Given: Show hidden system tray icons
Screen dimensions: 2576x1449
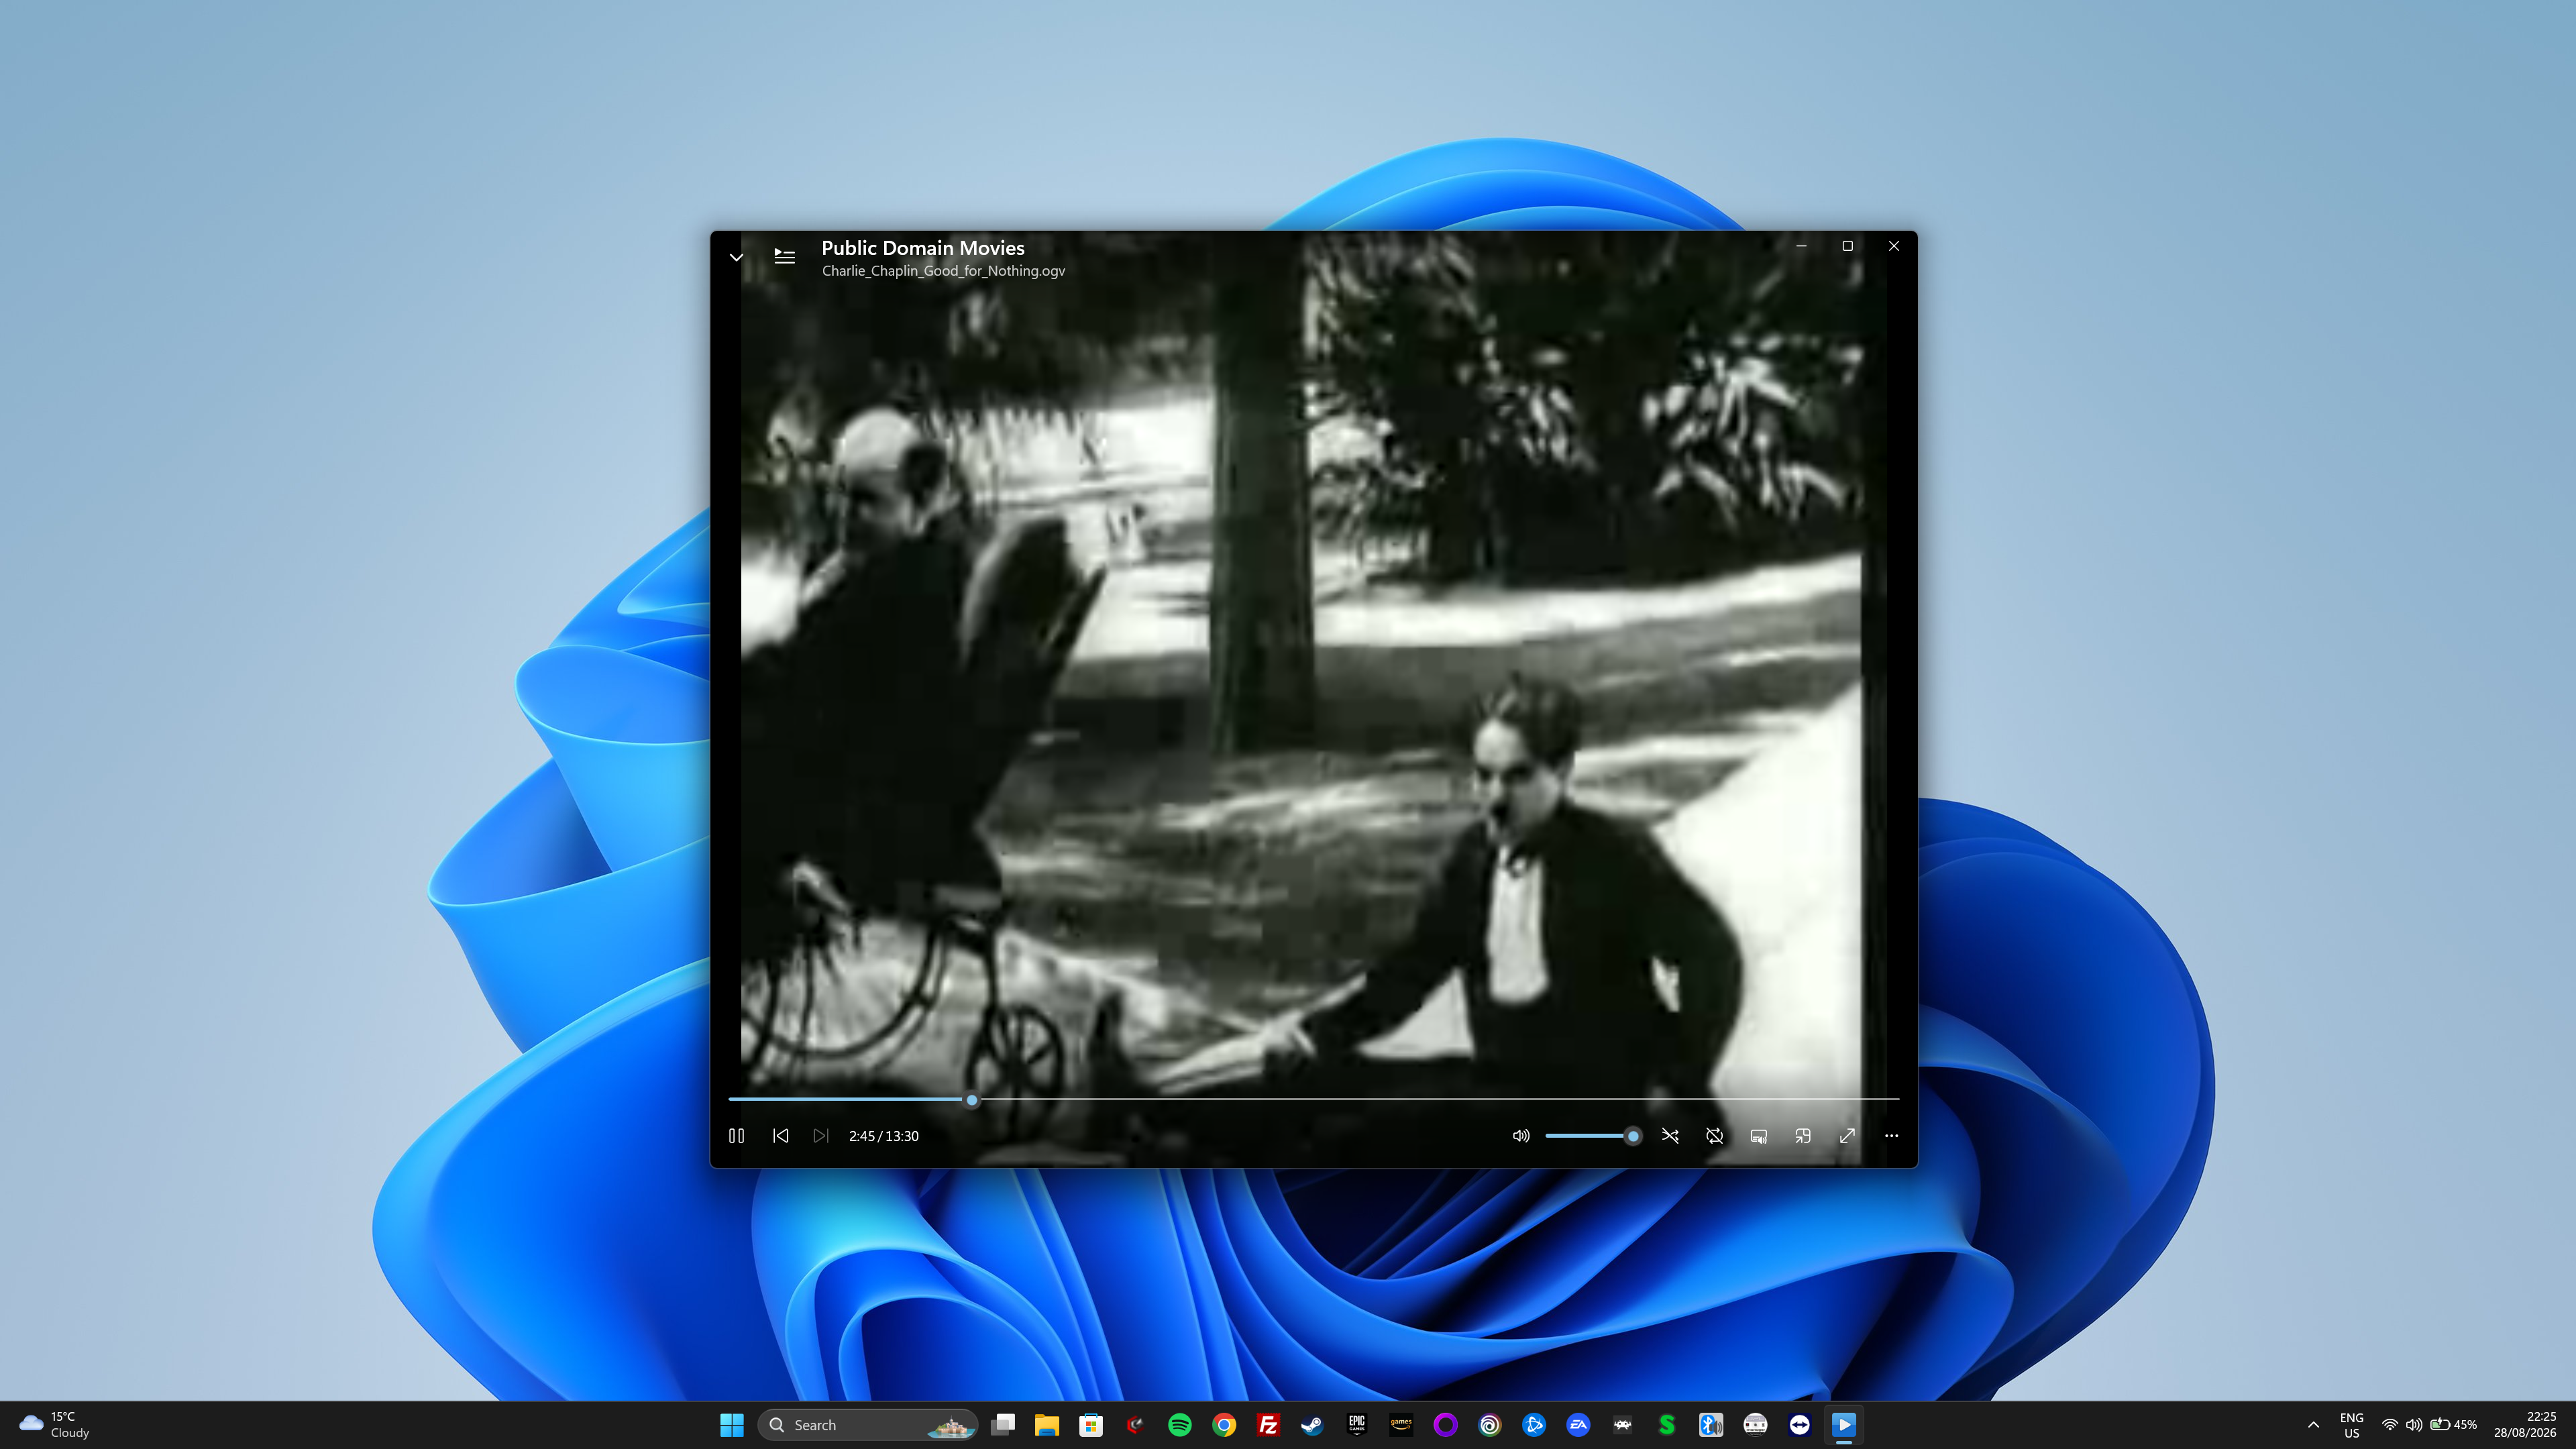Looking at the screenshot, I should (x=2313, y=1425).
